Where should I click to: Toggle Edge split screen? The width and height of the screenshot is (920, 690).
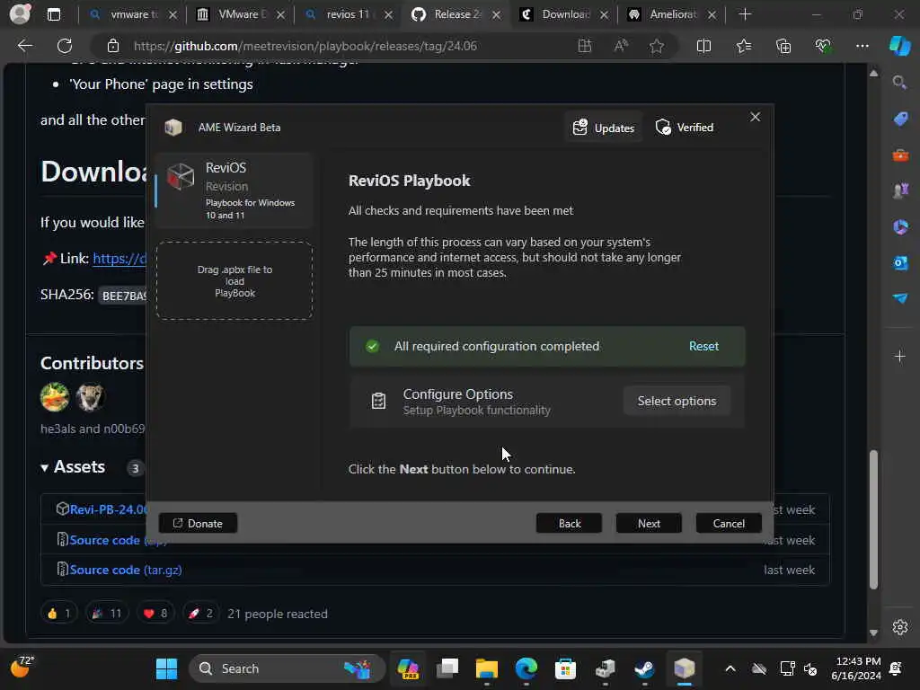pos(703,46)
